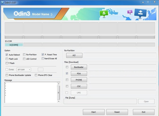Click the small box next to AP RAM dropdown
Screen dimensions: 159x116
coord(41,69)
